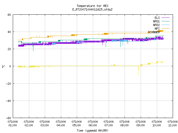
Task: Click the y-axis label 60
Action: 9,15
